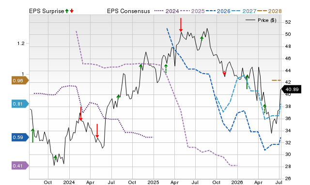Image resolution: width=310 pixels, height=185 pixels.
Task: Select the 2024 EPS consensus legend entry
Action: pos(167,11)
